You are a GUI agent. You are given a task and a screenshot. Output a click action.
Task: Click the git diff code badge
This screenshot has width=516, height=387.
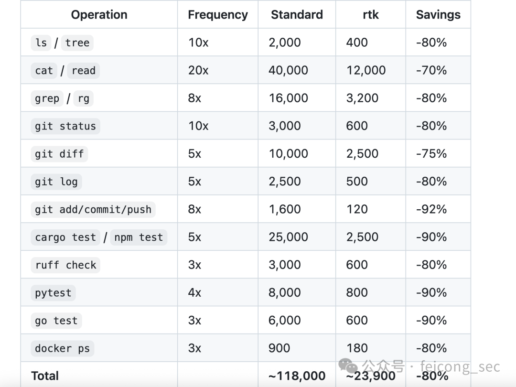point(59,154)
